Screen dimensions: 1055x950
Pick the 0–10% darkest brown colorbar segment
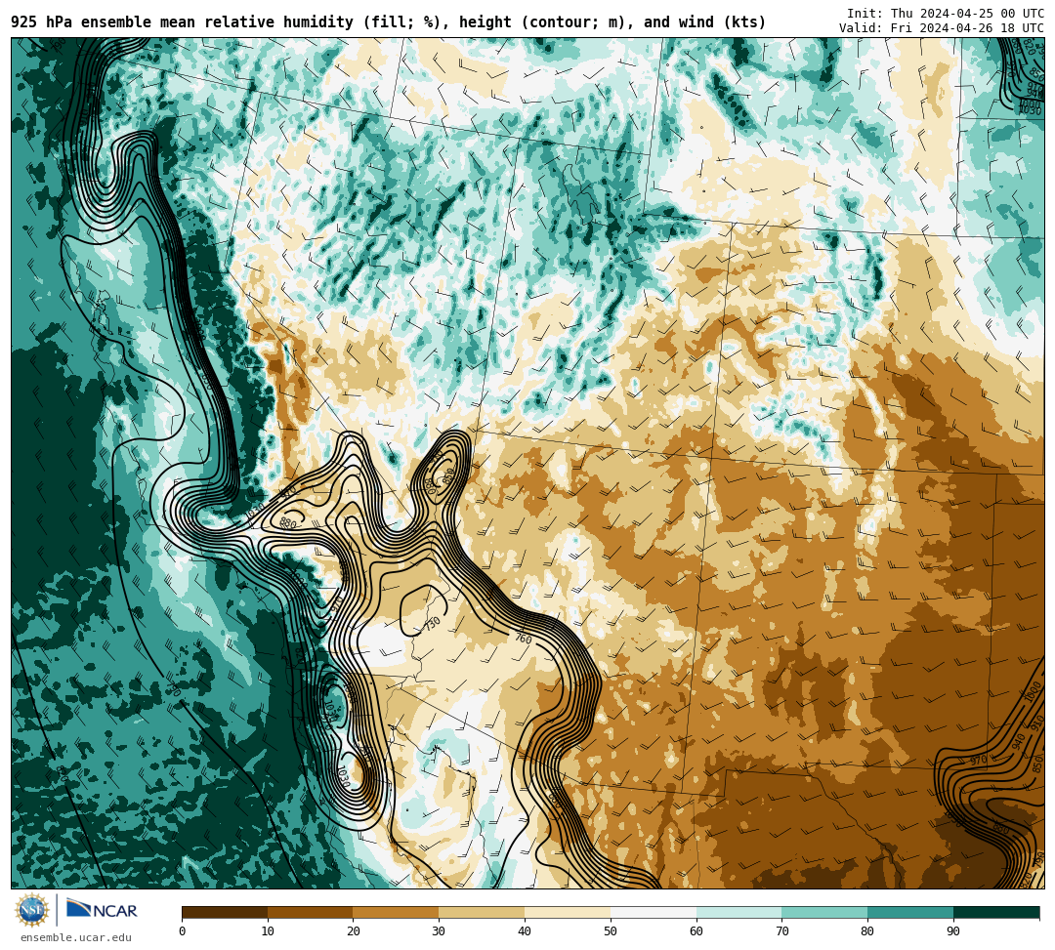(225, 912)
